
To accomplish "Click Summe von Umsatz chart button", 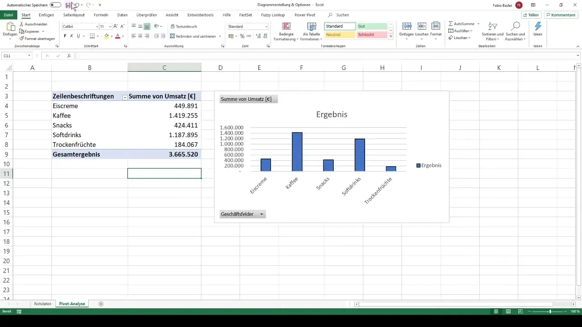I will point(248,99).
